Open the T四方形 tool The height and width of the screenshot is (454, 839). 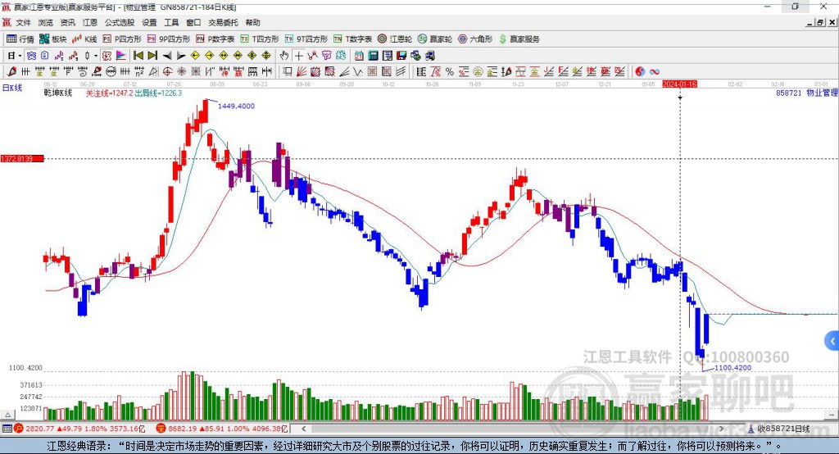tap(260, 39)
